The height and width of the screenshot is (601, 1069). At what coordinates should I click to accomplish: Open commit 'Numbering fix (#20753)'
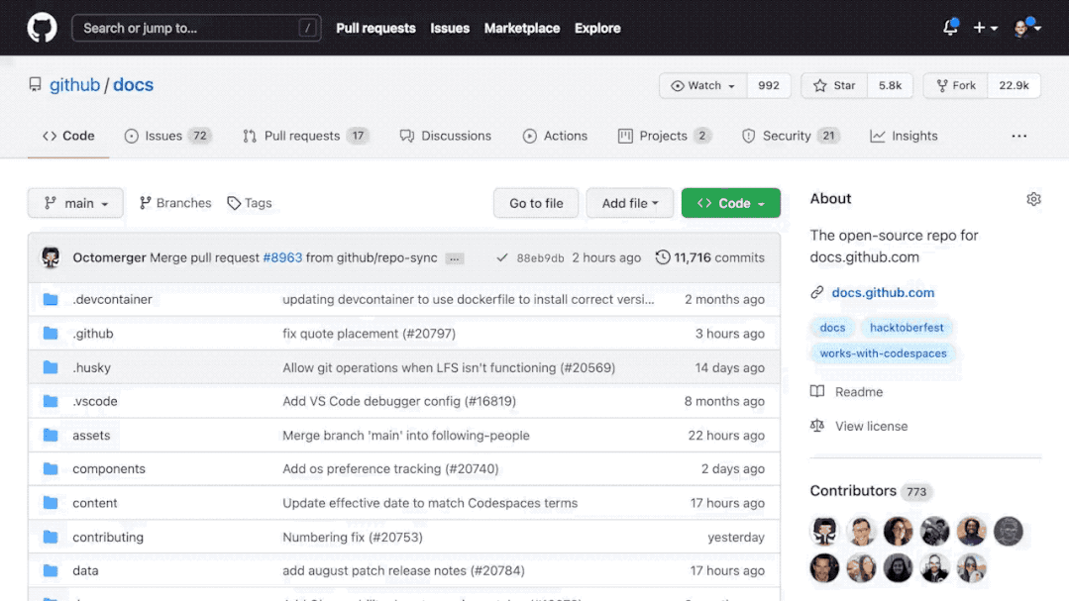click(353, 537)
